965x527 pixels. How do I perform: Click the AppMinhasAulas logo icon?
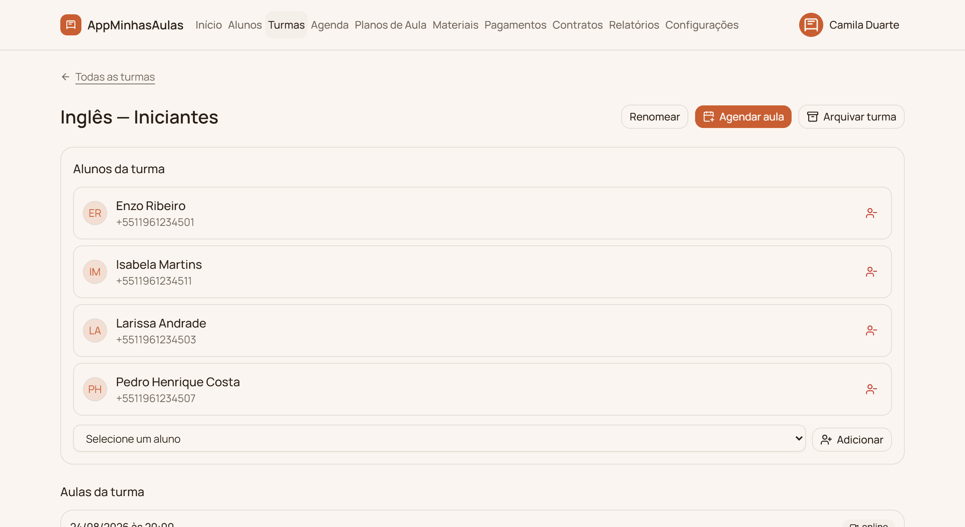(x=71, y=25)
